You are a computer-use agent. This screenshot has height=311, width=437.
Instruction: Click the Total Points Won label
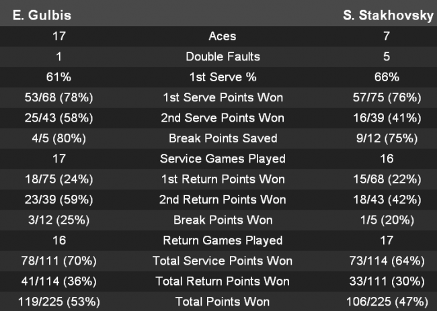coord(223,302)
